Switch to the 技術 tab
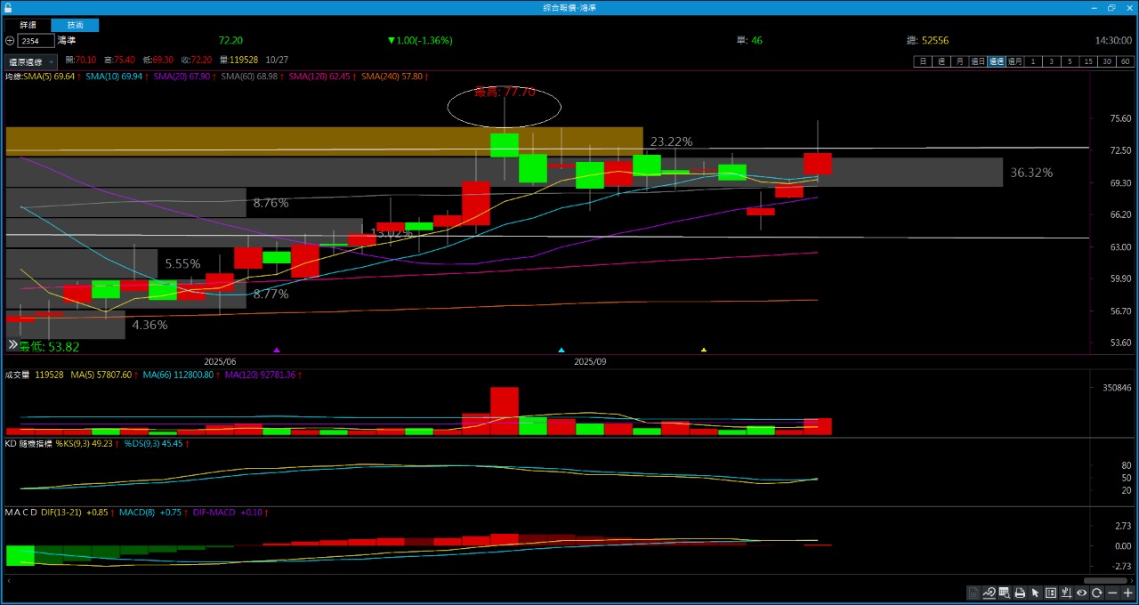 75,25
